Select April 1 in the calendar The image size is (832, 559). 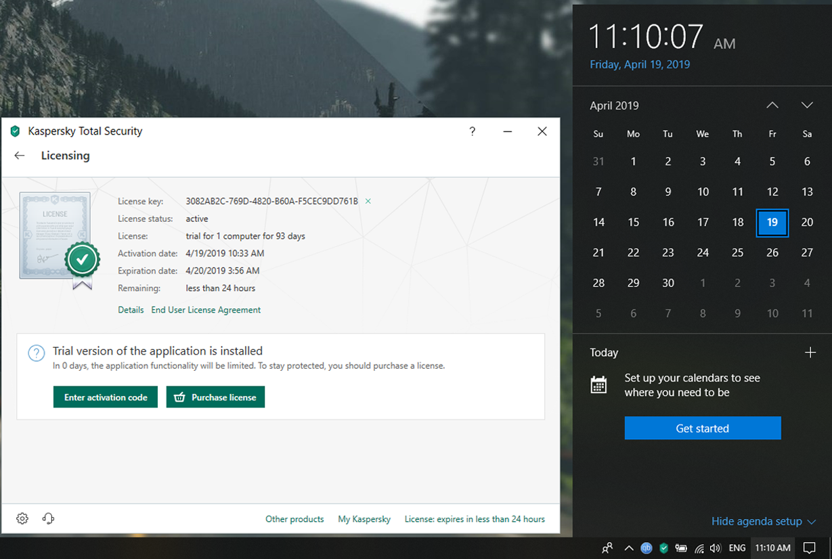[633, 162]
